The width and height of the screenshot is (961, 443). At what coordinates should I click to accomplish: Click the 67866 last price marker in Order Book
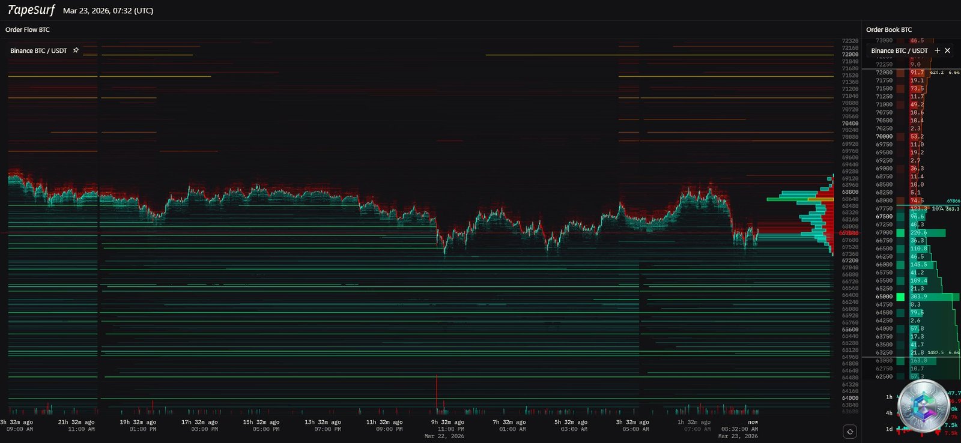(953, 201)
